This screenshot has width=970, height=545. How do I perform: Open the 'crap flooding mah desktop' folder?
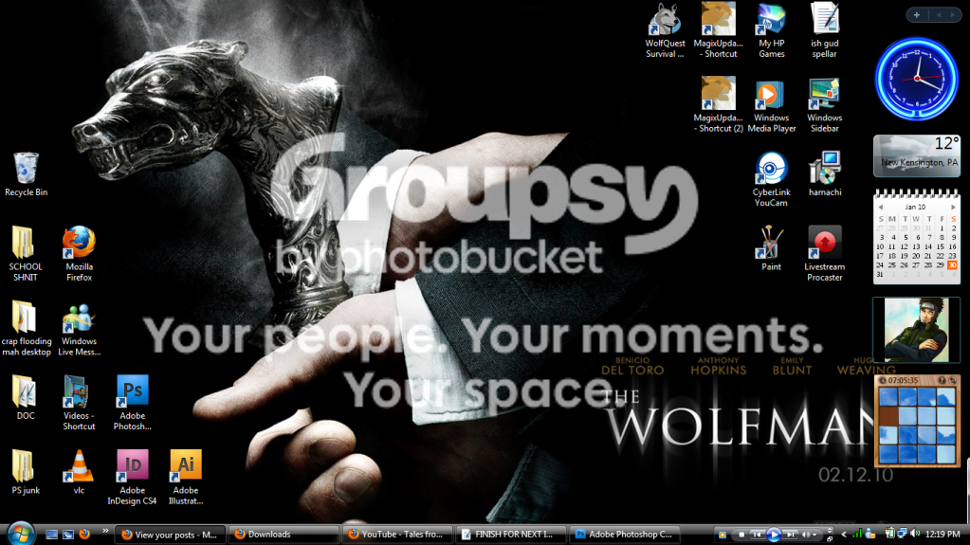click(26, 329)
